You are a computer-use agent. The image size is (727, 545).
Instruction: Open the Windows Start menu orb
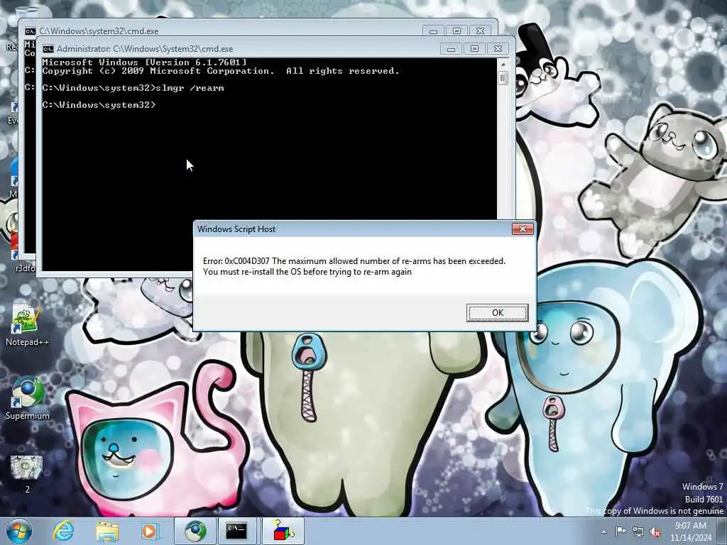(19, 531)
